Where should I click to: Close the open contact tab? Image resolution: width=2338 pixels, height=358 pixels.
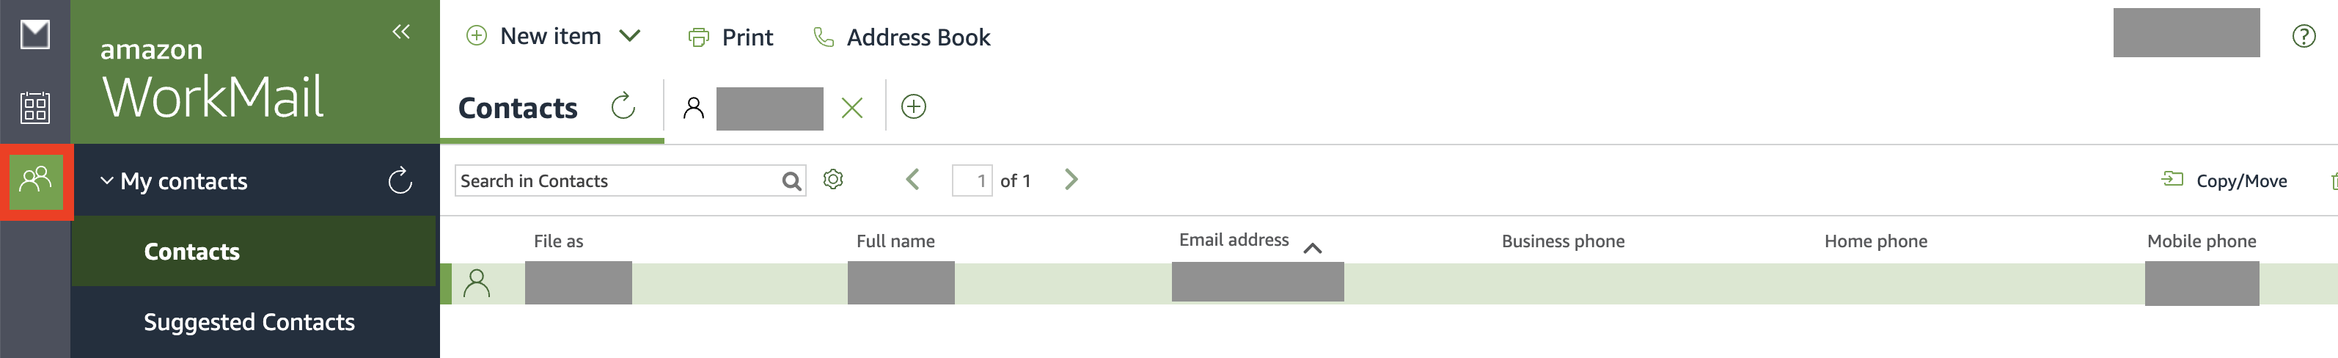pos(851,108)
